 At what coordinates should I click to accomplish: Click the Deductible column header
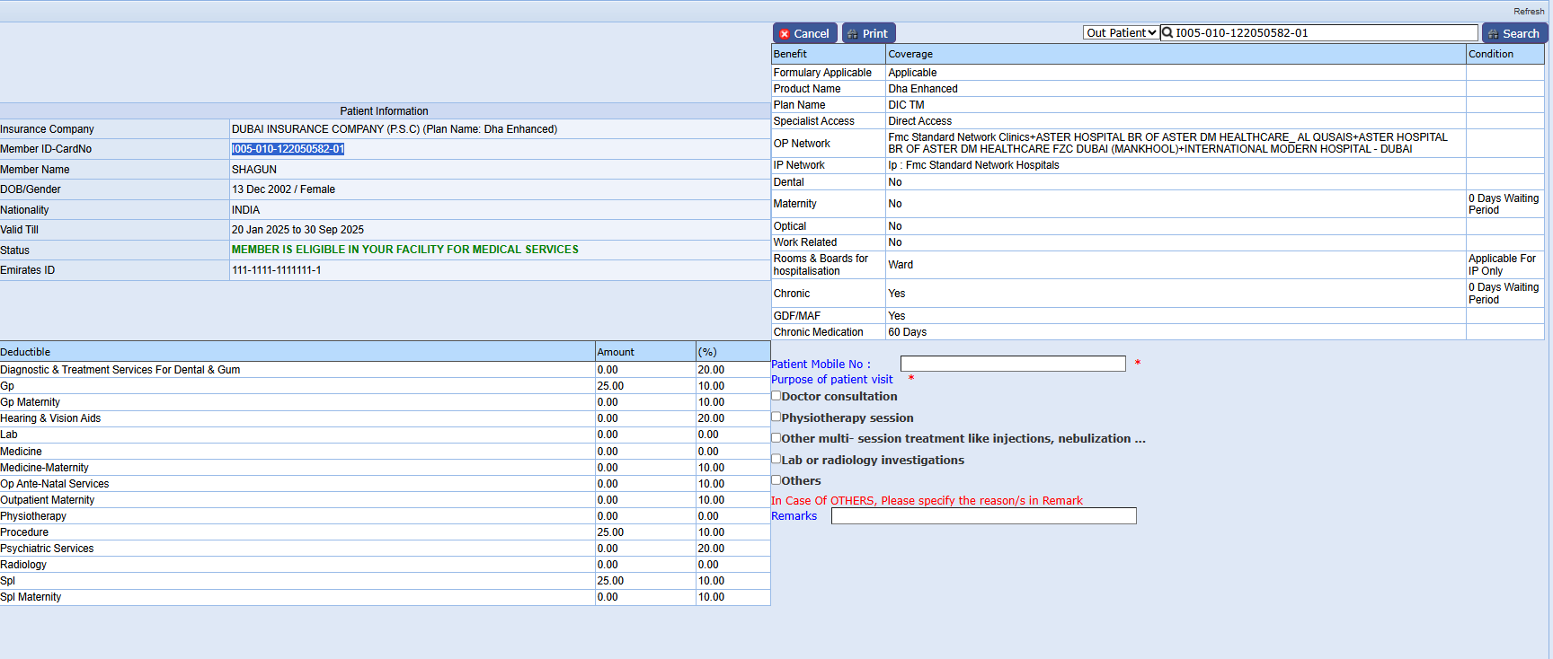click(x=25, y=352)
